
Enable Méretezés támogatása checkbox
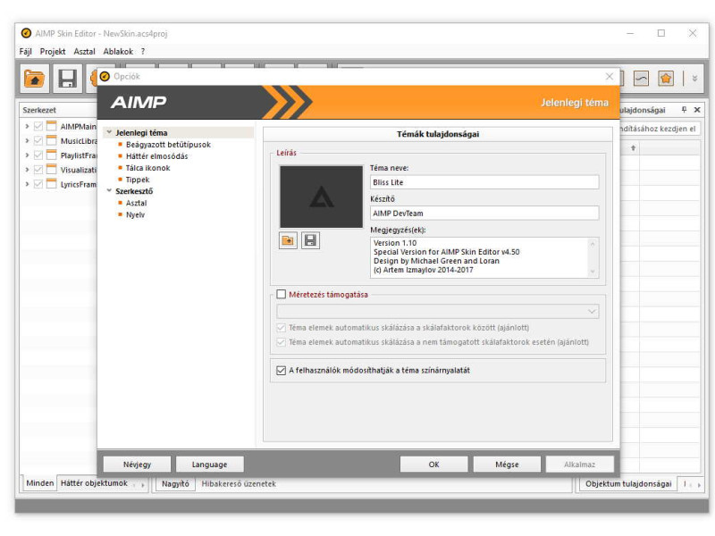point(281,294)
